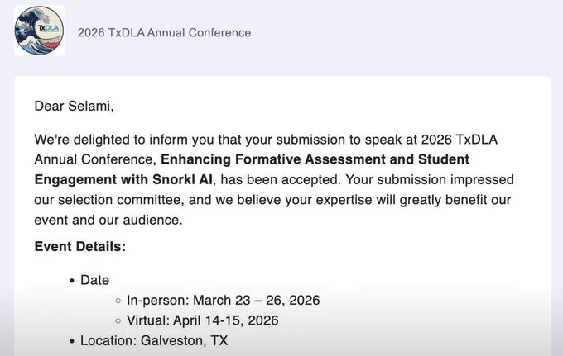This screenshot has height=356, width=563.
Task: Click the 'Annual Conference,' text in the paragraph
Action: point(95,159)
